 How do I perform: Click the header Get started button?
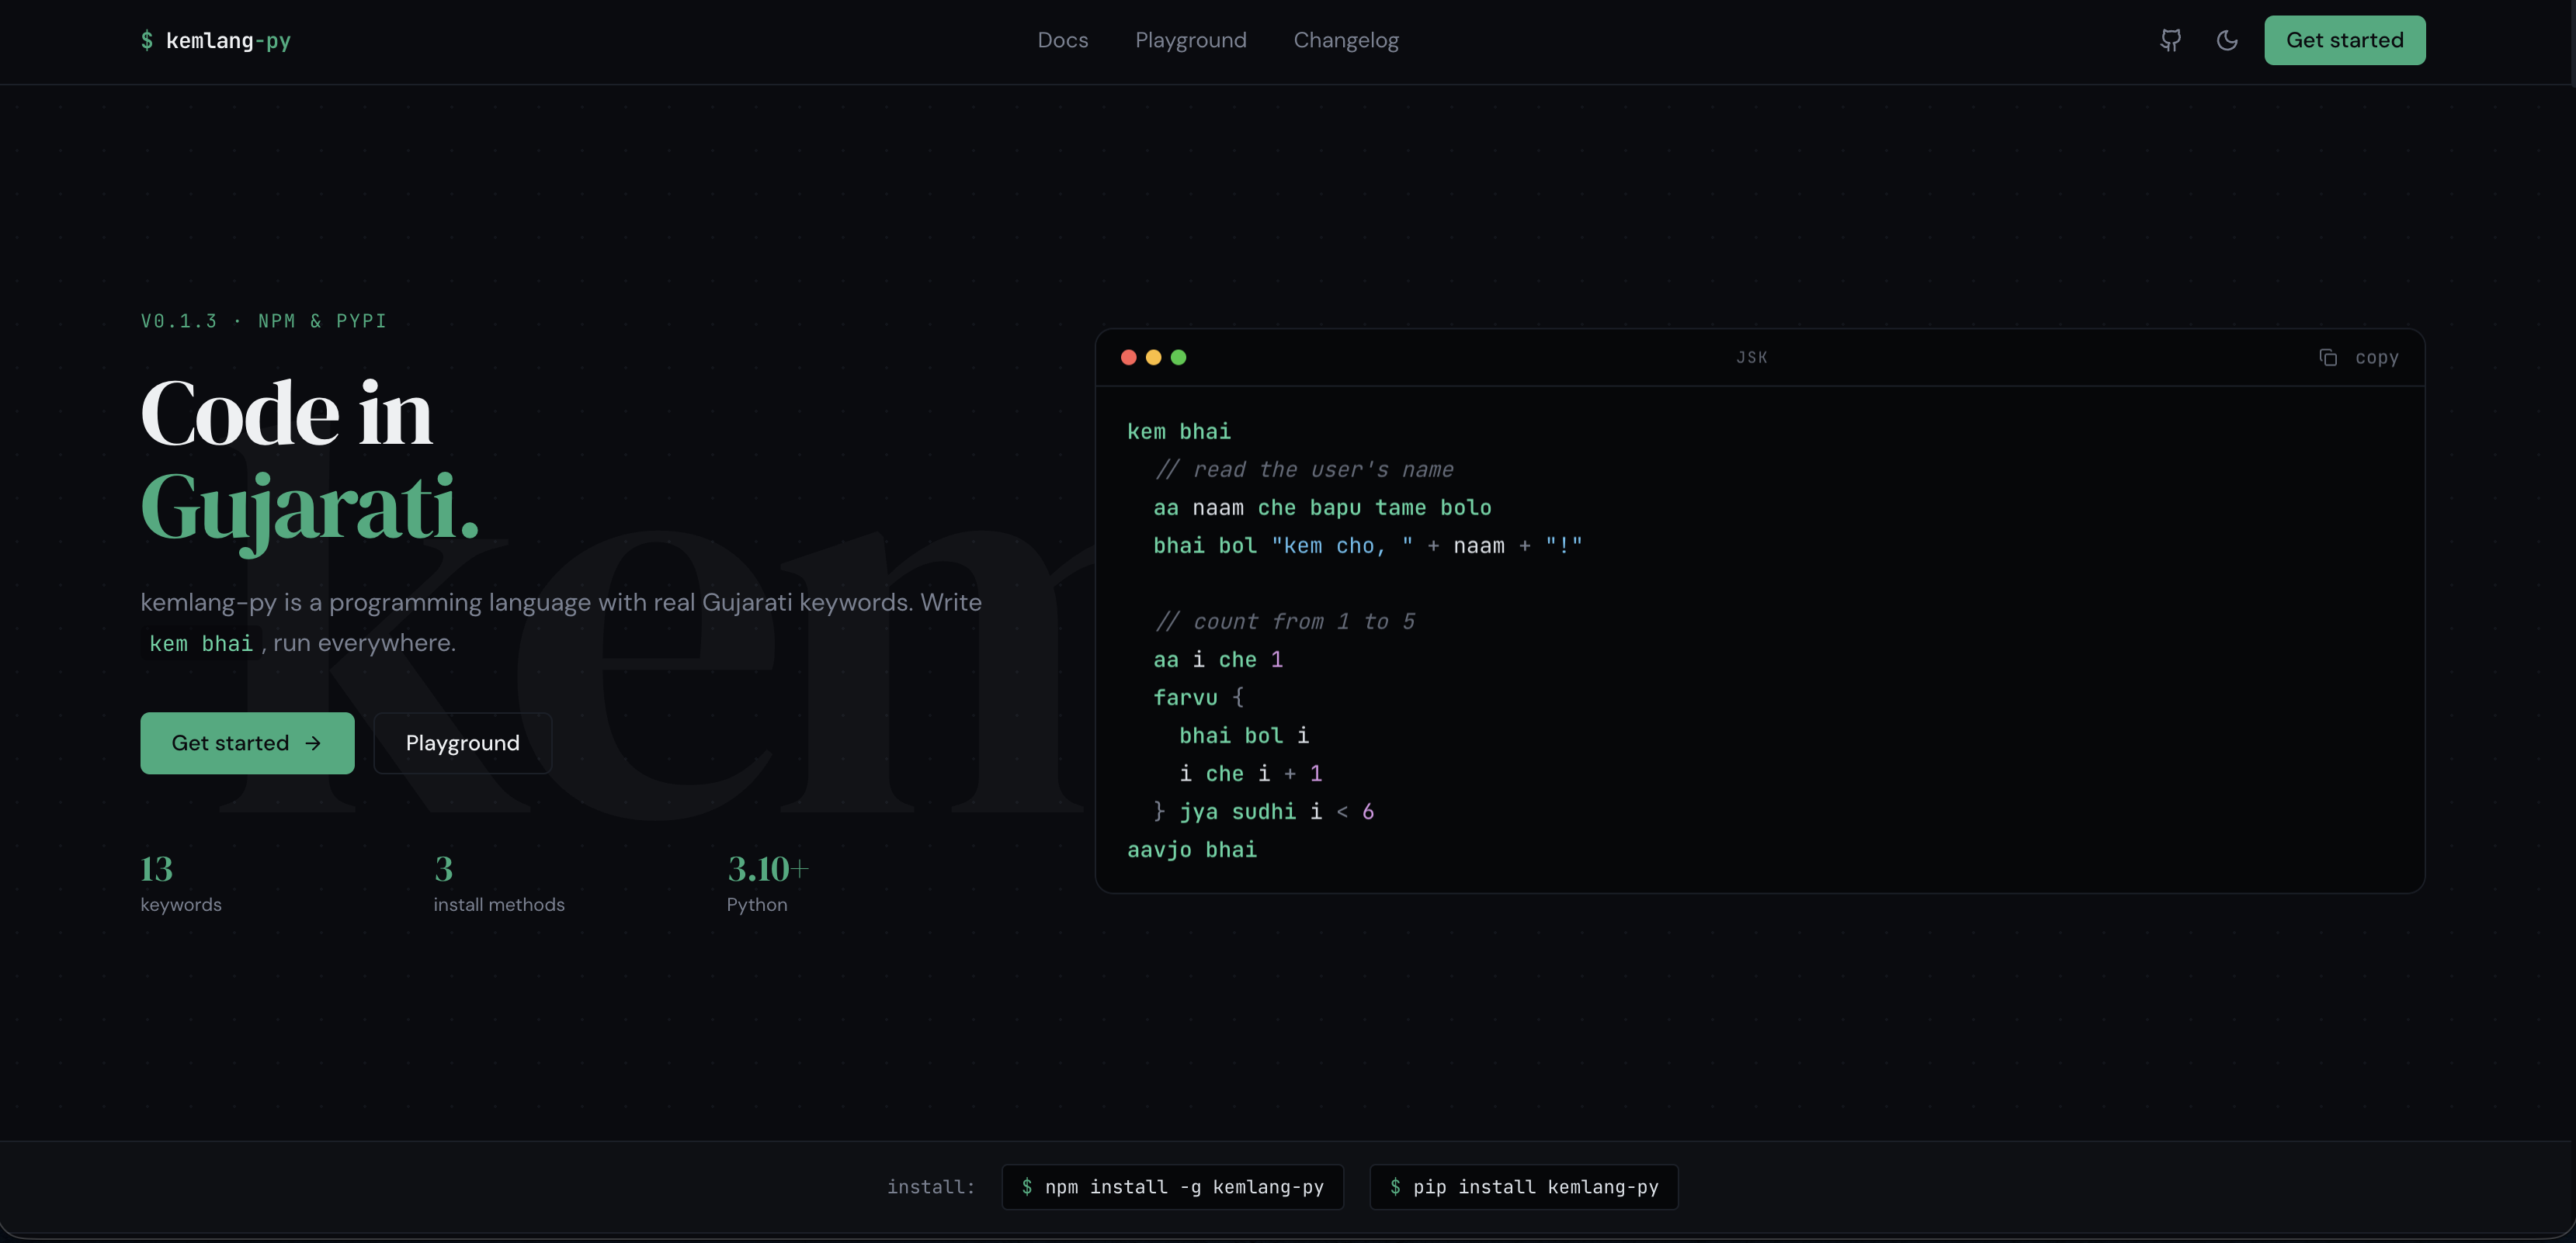pos(2344,40)
